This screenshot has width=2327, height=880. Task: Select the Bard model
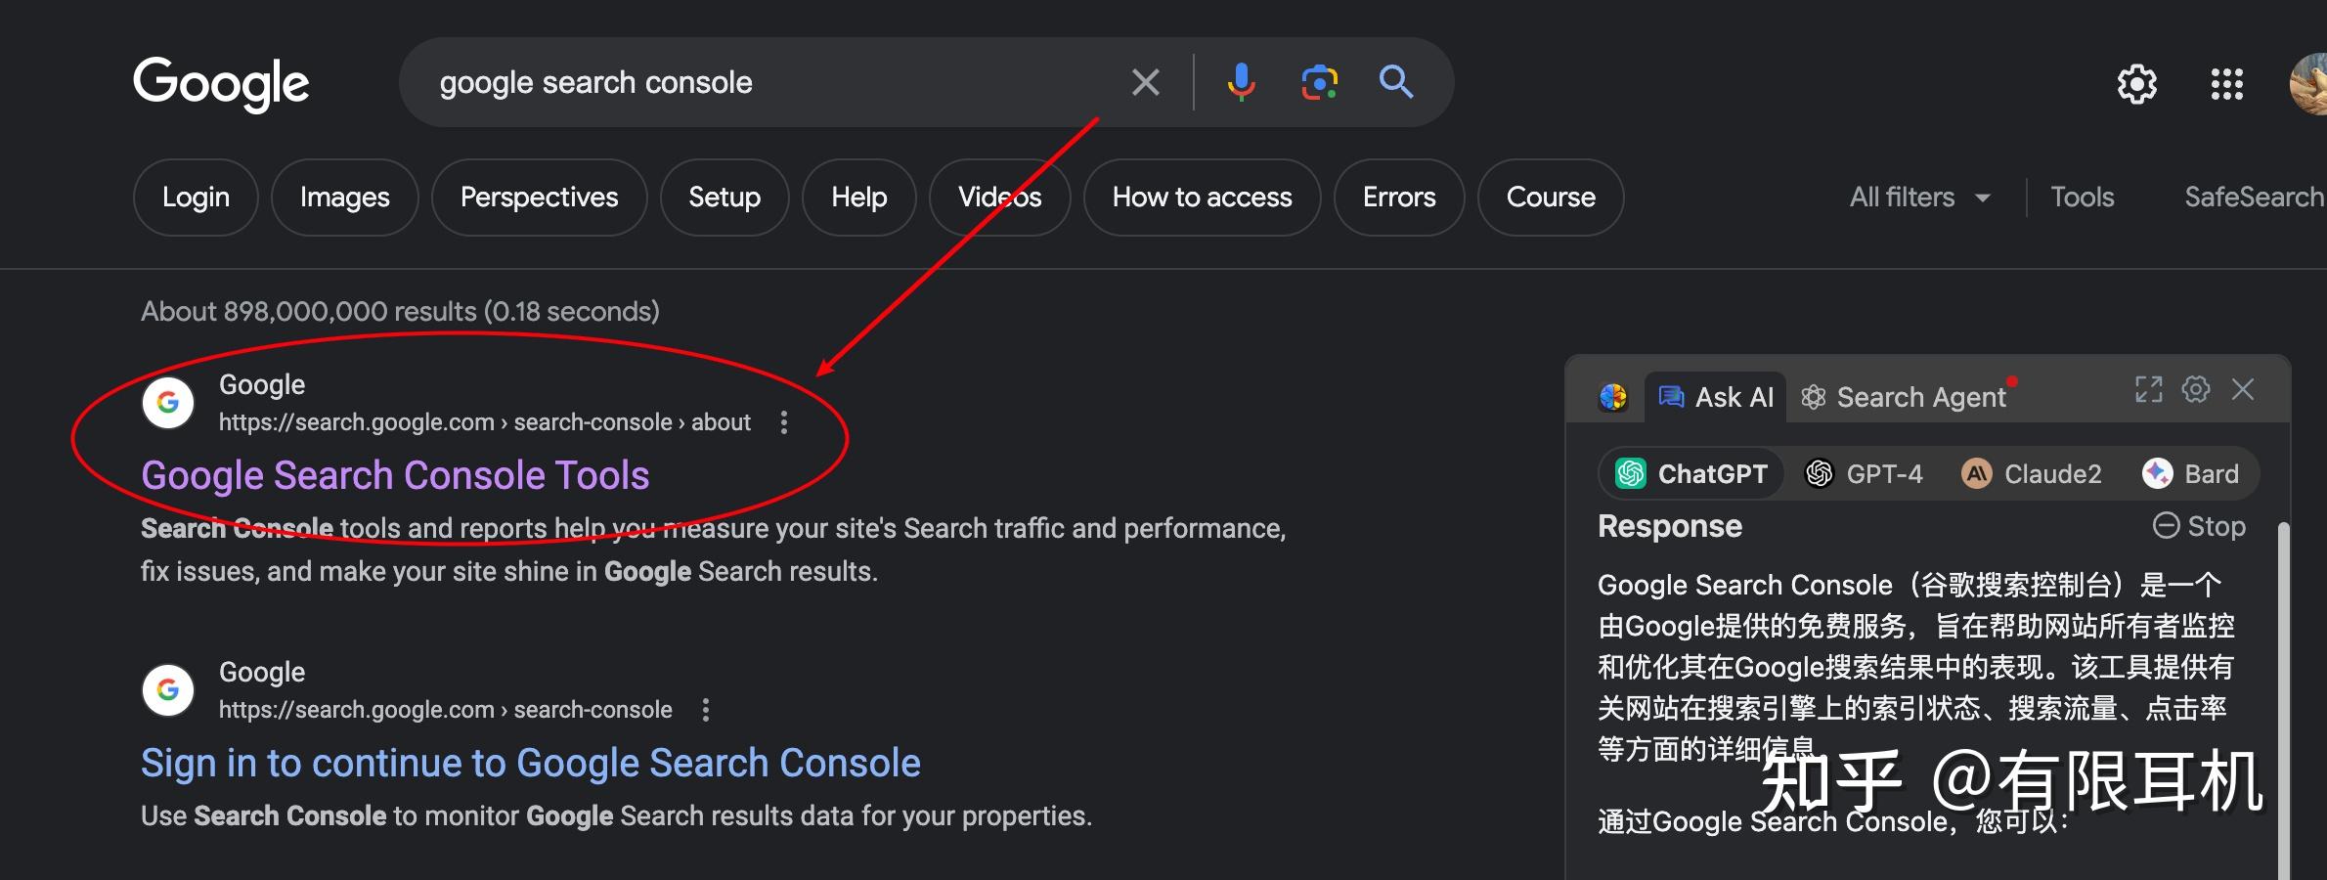point(2190,473)
